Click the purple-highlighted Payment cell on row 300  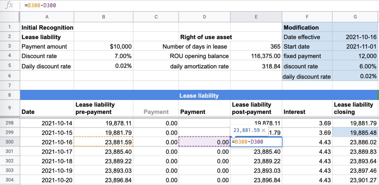click(x=204, y=142)
